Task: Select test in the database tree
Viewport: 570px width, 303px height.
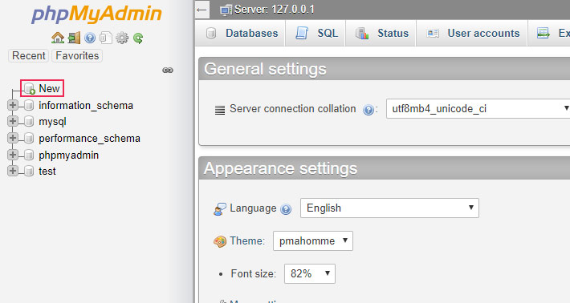Action: tap(47, 172)
